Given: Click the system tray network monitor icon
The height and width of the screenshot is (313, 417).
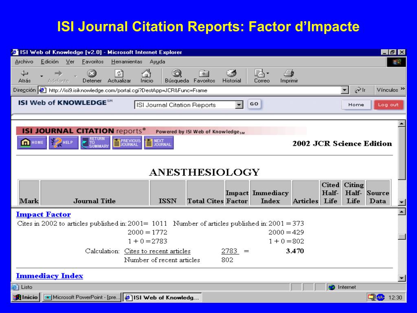Looking at the screenshot, I should click(371, 297).
